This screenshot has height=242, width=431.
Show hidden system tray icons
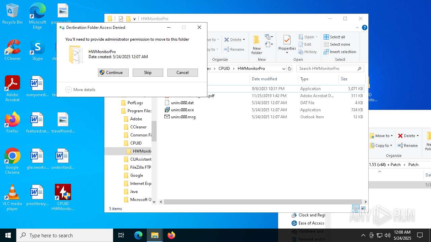coord(363,235)
